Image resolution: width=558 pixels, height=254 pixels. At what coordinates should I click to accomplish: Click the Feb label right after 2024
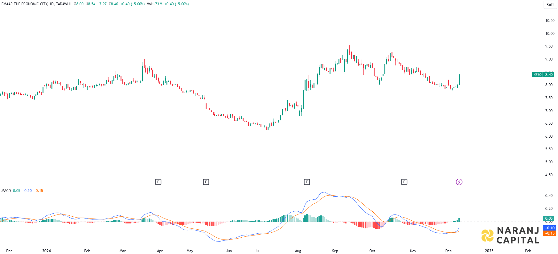click(x=87, y=251)
